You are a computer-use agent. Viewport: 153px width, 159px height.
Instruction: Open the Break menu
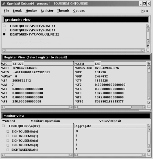17,11
